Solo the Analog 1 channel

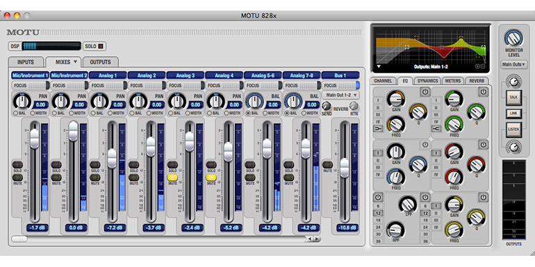95,165
